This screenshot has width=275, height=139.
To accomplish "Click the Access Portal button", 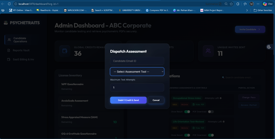I will point(249,105).
